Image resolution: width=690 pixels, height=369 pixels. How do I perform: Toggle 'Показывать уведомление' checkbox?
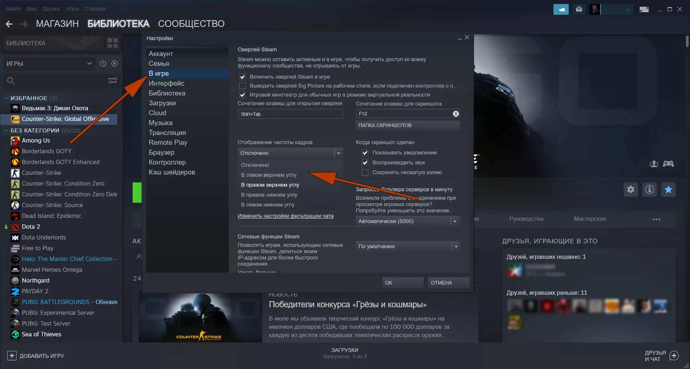[x=365, y=153]
